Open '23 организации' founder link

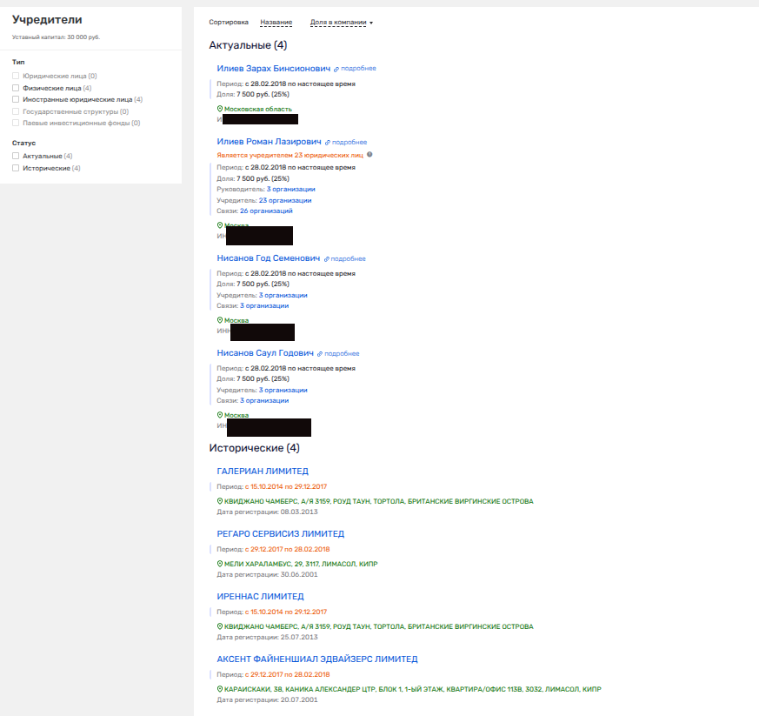pos(284,200)
